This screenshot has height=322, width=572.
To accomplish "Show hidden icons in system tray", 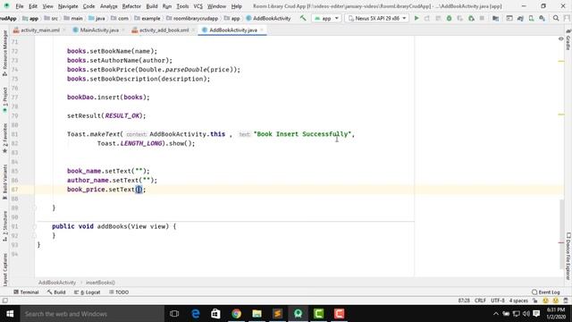I will [x=495, y=314].
